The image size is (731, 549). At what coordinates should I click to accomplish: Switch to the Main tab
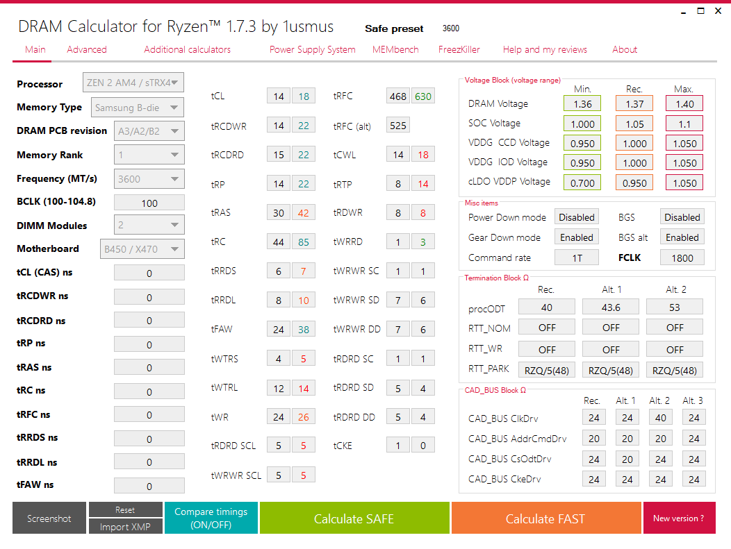pyautogui.click(x=35, y=49)
